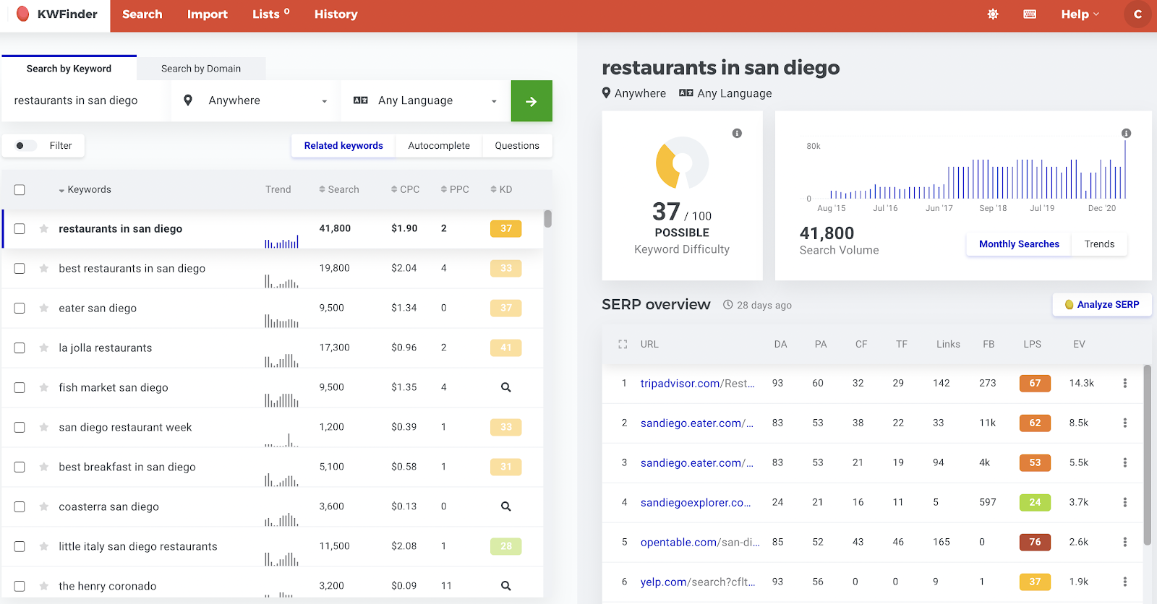Expand the Help menu
Viewport: 1157px width, 604px height.
coord(1080,14)
